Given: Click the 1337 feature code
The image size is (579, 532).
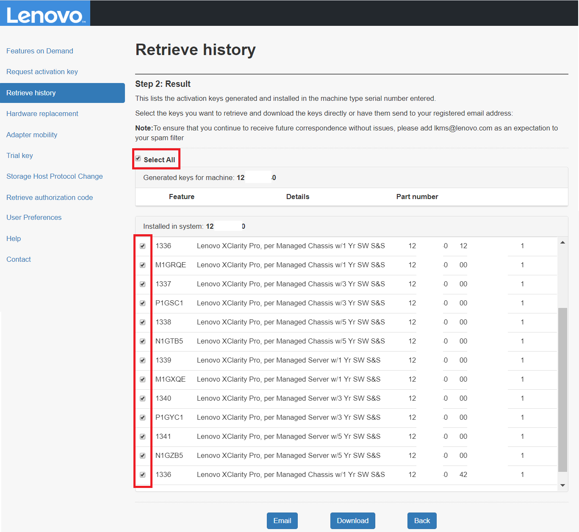Looking at the screenshot, I should pyautogui.click(x=163, y=284).
